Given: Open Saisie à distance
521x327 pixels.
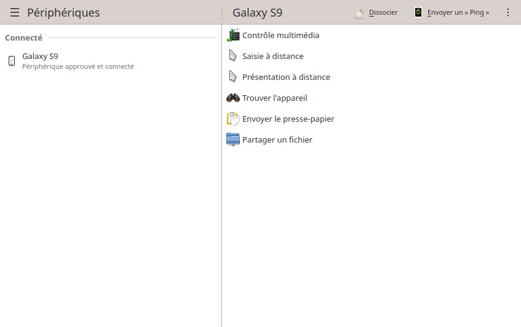Looking at the screenshot, I should [371, 56].
